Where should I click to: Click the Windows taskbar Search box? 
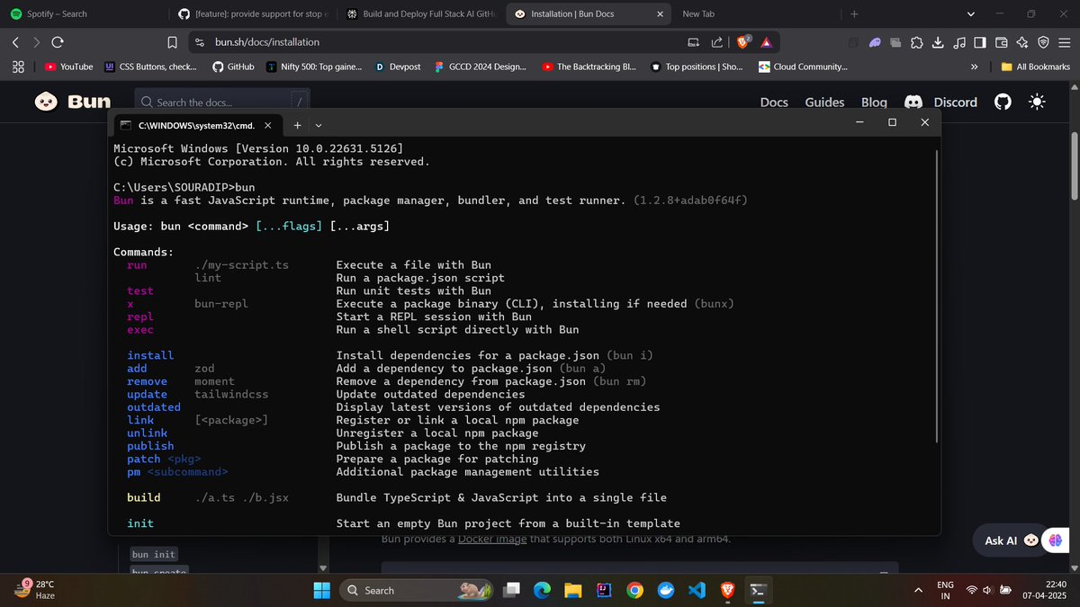[x=418, y=590]
